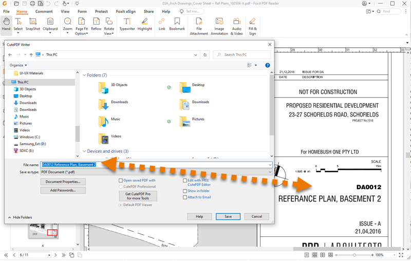
Task: Click the Reflow icon
Action: 96,24
